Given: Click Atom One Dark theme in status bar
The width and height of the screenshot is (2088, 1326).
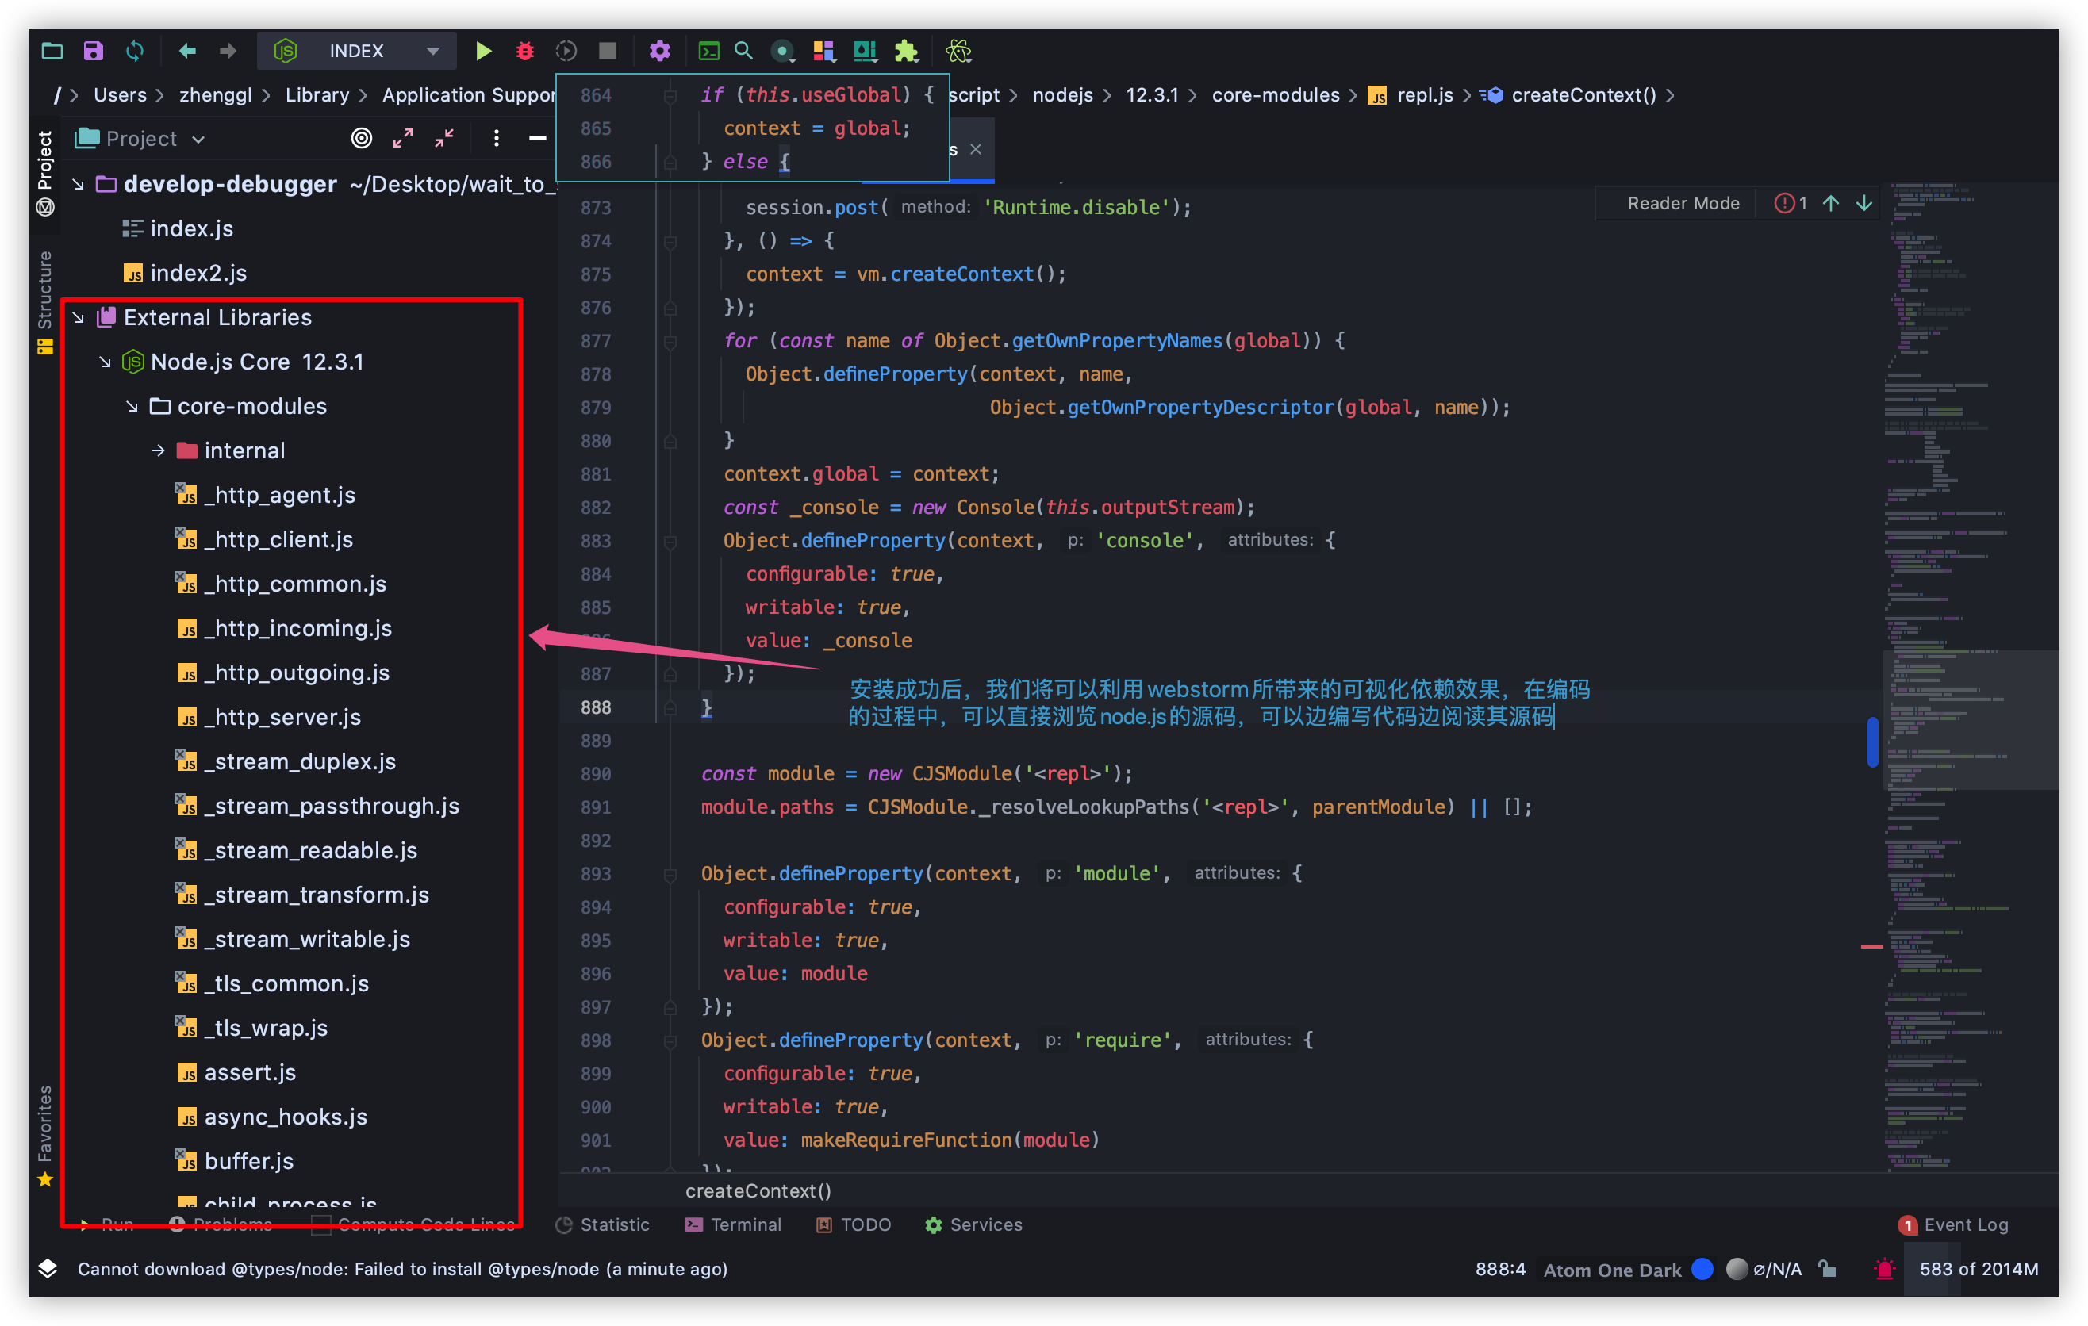Looking at the screenshot, I should [1612, 1270].
